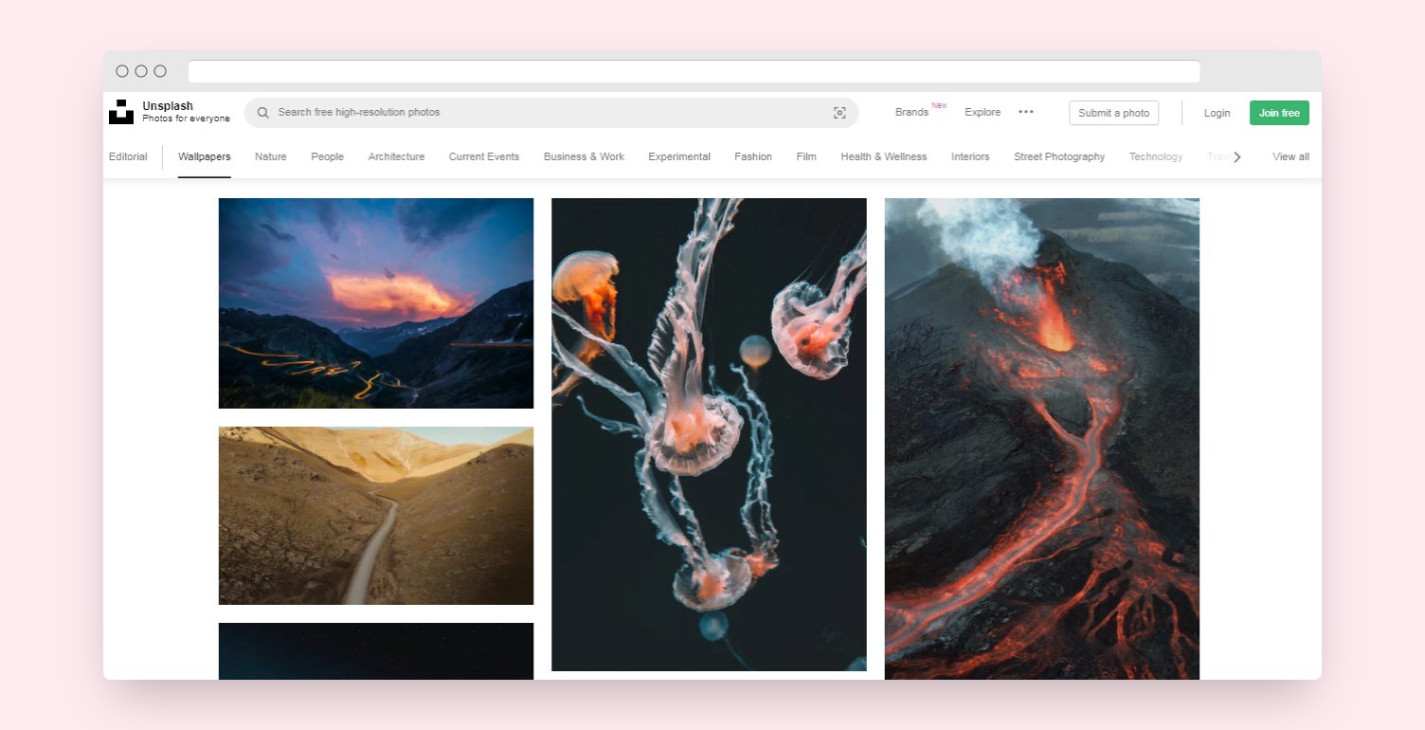Image resolution: width=1425 pixels, height=730 pixels.
Task: Open the Architecture category
Action: (x=396, y=156)
